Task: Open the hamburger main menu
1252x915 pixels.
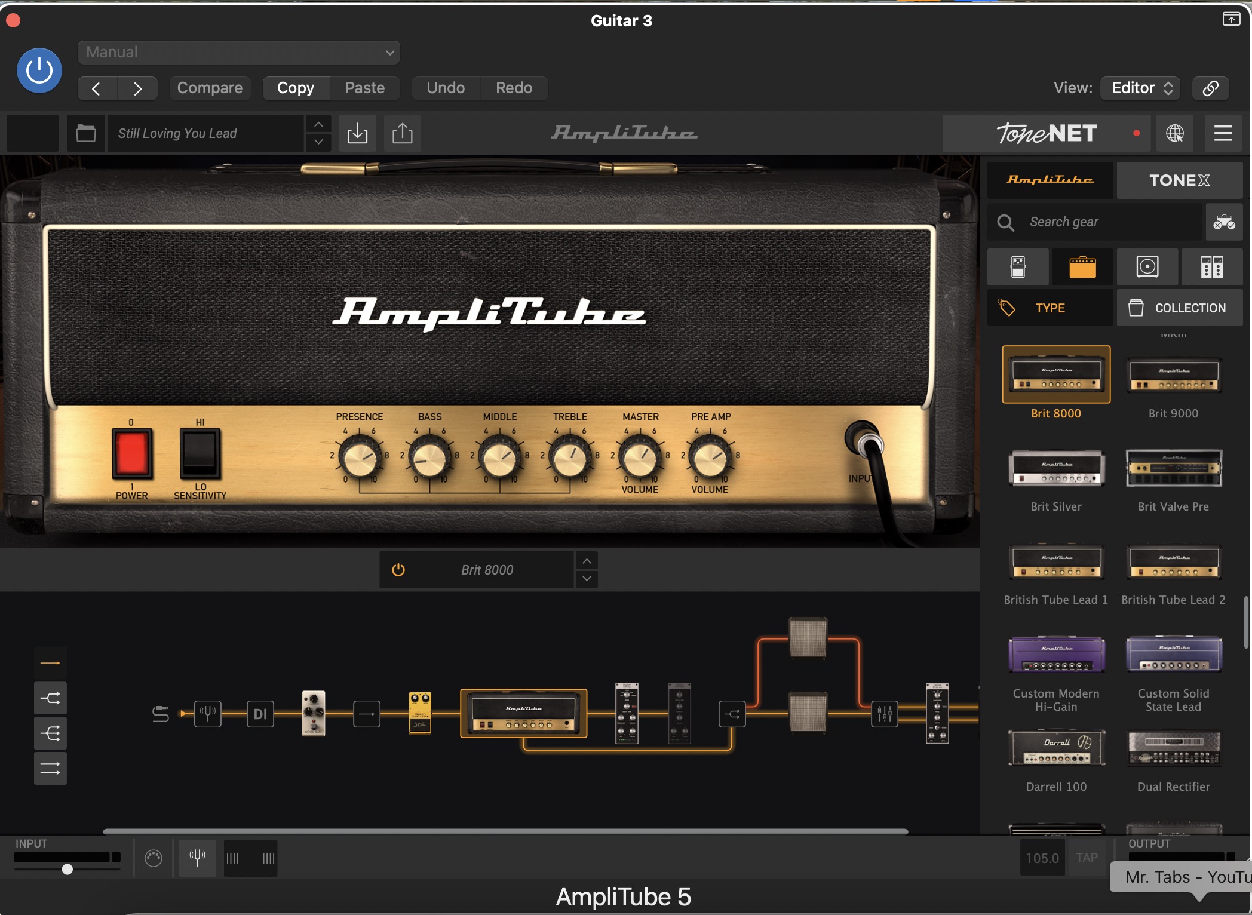Action: coord(1223,133)
